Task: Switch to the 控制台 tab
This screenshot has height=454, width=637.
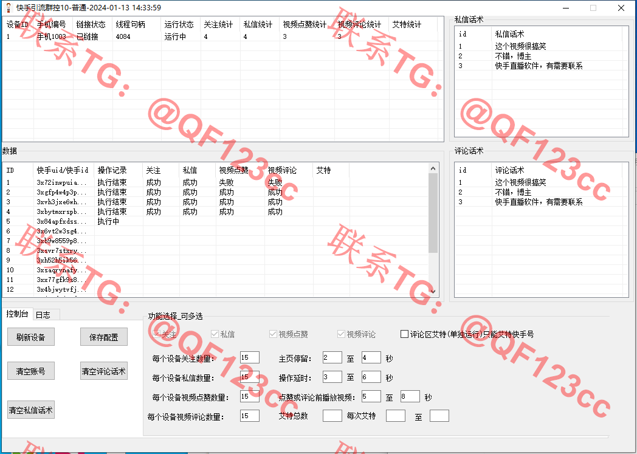Action: pyautogui.click(x=18, y=314)
